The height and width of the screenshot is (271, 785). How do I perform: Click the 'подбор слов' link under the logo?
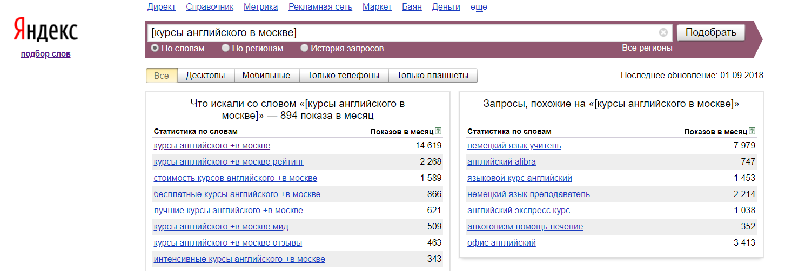click(46, 54)
